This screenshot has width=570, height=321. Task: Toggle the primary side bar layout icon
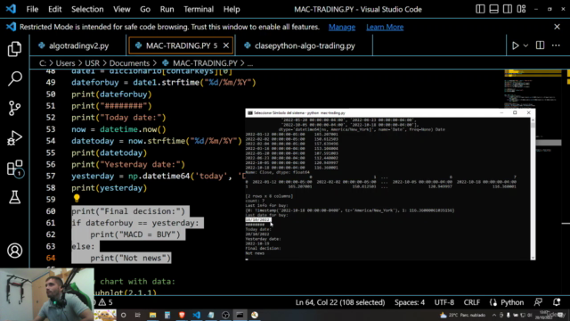tap(480, 9)
